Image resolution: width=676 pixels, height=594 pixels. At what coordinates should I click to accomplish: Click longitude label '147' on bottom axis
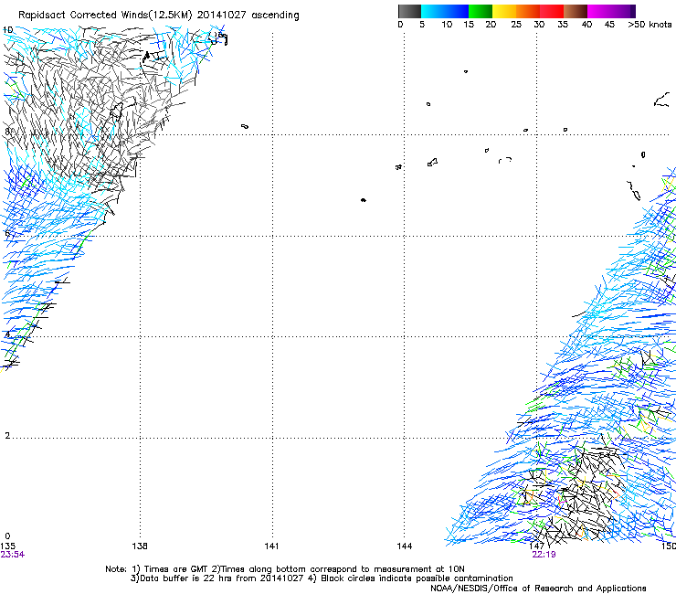click(537, 546)
